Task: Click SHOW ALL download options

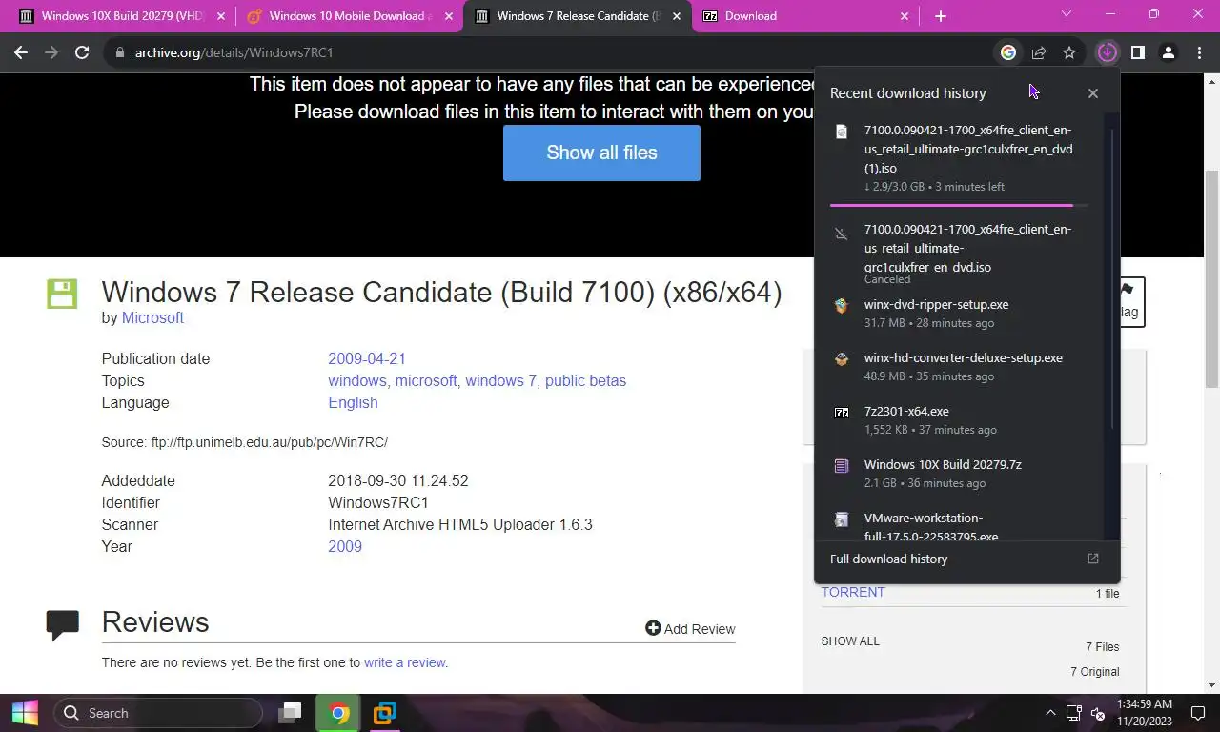Action: (850, 640)
